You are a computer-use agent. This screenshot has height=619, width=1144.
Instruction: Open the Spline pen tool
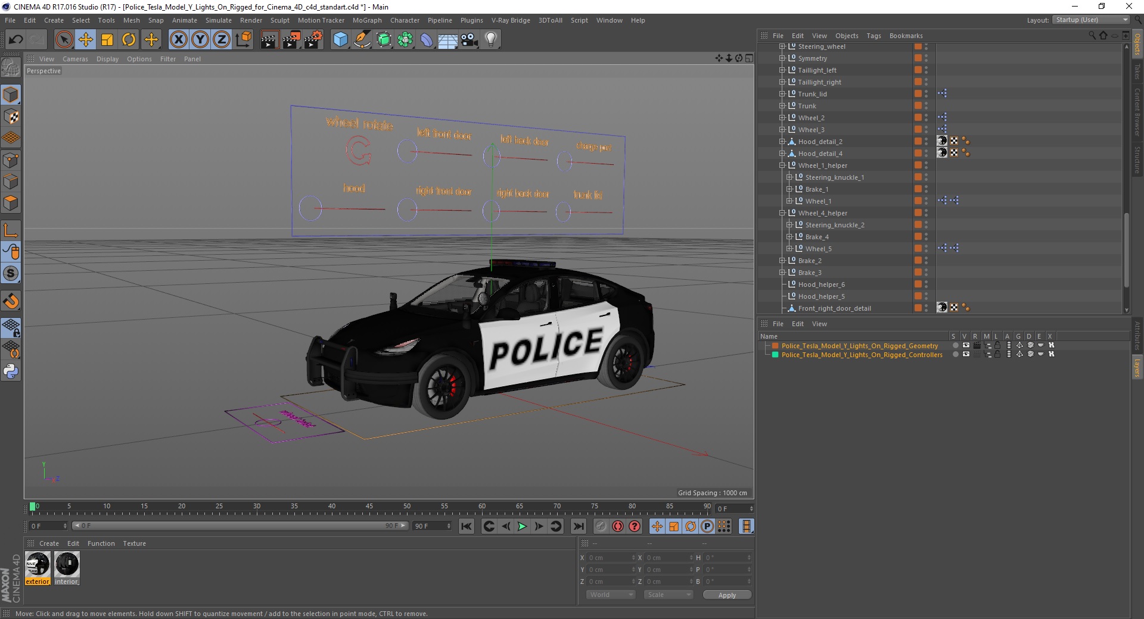tap(362, 40)
